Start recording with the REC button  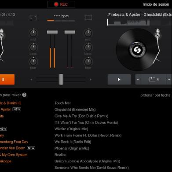[61, 4]
